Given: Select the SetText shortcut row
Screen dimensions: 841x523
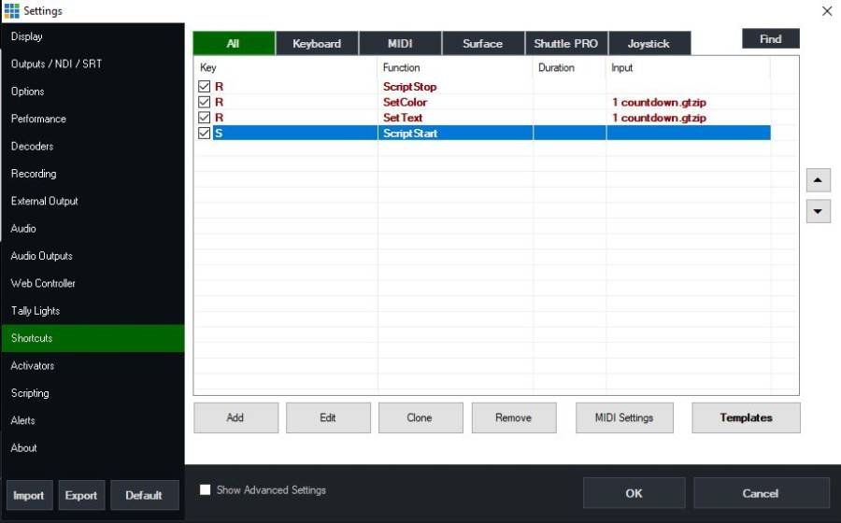Looking at the screenshot, I should pos(403,119).
